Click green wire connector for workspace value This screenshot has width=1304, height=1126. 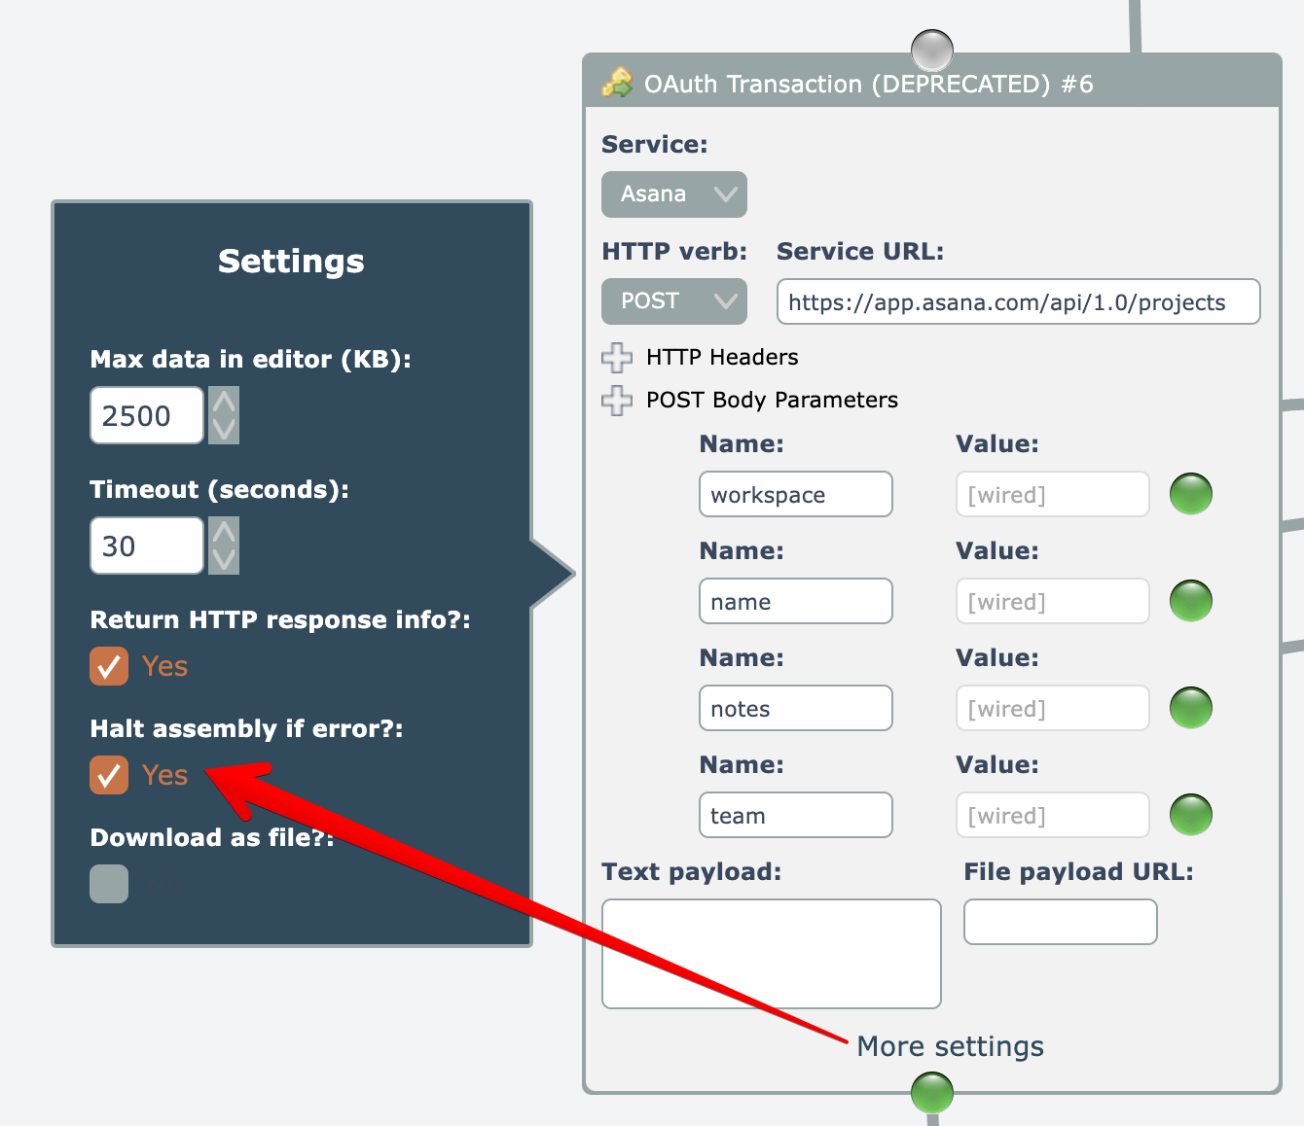[x=1190, y=494]
